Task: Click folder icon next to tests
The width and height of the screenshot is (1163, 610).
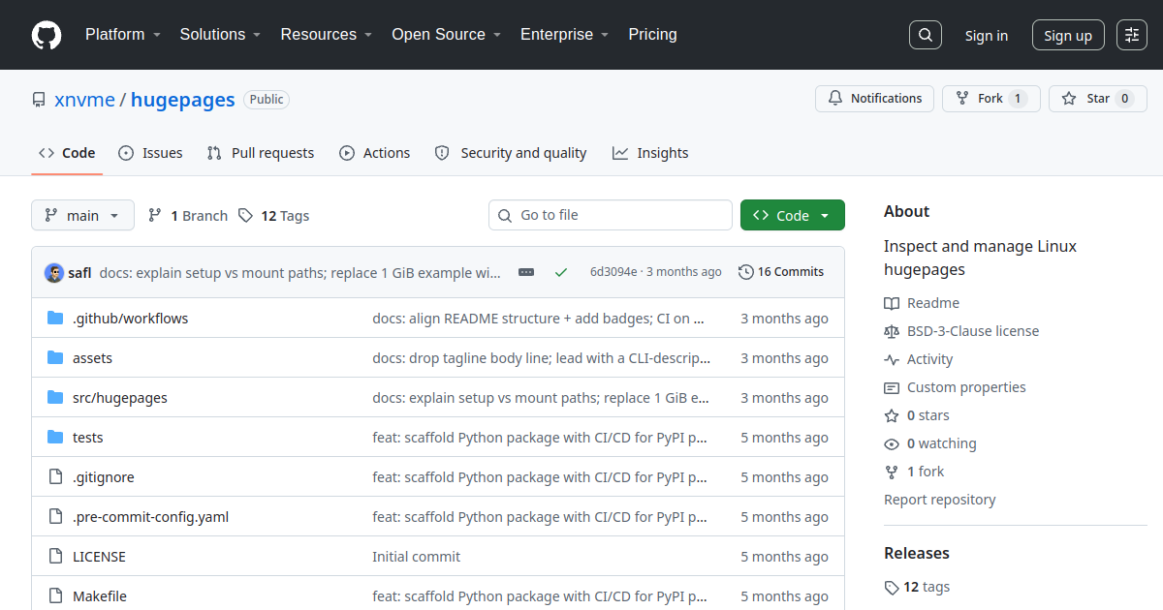Action: (55, 438)
